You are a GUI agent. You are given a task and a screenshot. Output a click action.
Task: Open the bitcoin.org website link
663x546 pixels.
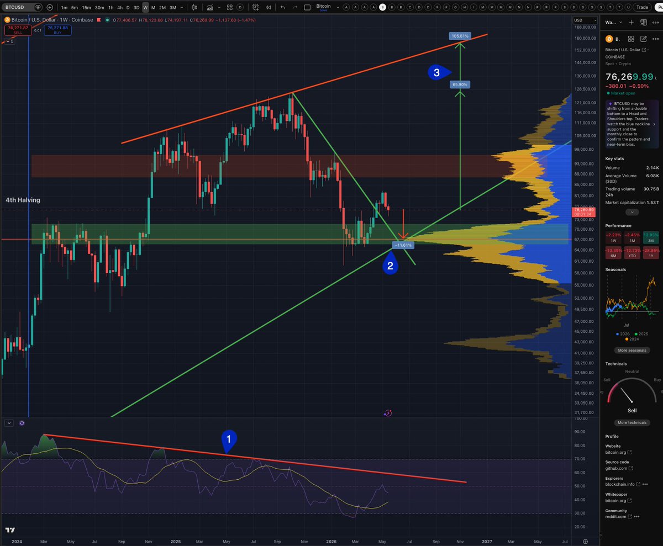click(x=618, y=453)
